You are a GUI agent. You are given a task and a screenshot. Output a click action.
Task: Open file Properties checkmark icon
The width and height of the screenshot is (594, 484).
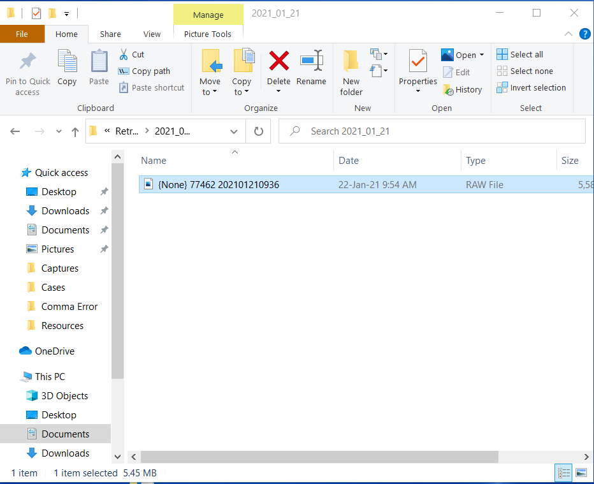pos(418,61)
